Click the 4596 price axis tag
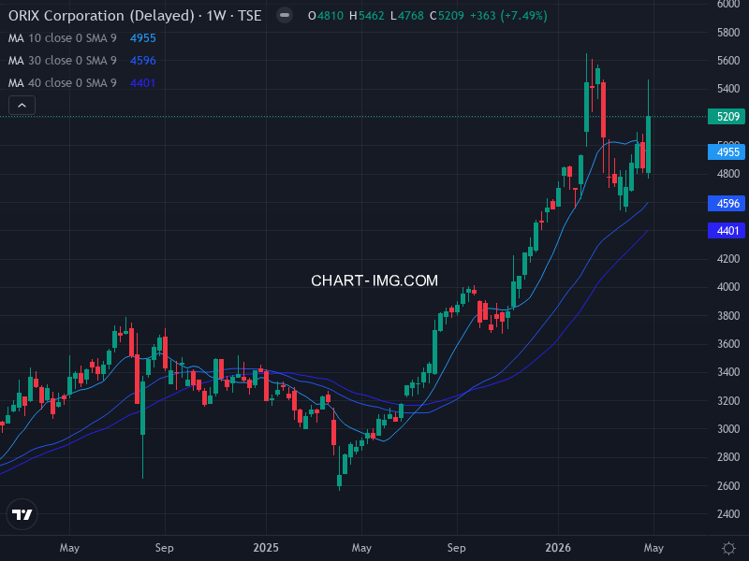Viewport: 749px width, 561px height. [727, 204]
